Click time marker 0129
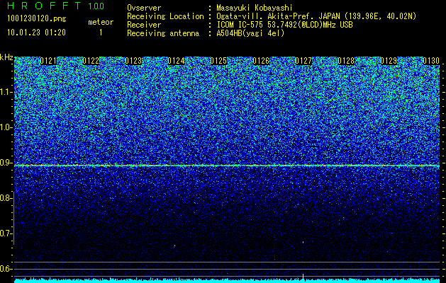 tap(389, 61)
